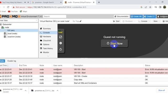Open the Documentation button
The height and width of the screenshot is (94, 168).
(x=122, y=16)
